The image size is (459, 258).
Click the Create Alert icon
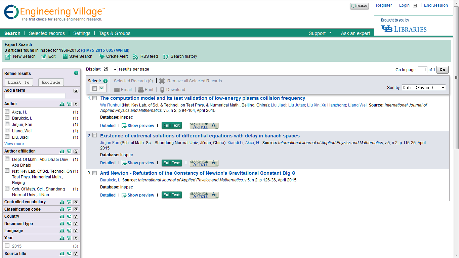(x=102, y=57)
